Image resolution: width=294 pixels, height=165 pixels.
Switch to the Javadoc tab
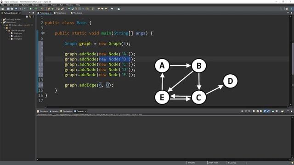point(54,111)
